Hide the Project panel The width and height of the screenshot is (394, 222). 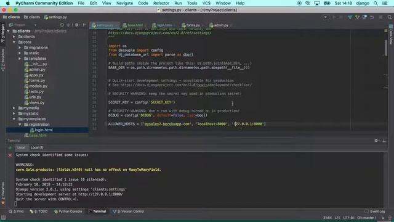pyautogui.click(x=84, y=25)
